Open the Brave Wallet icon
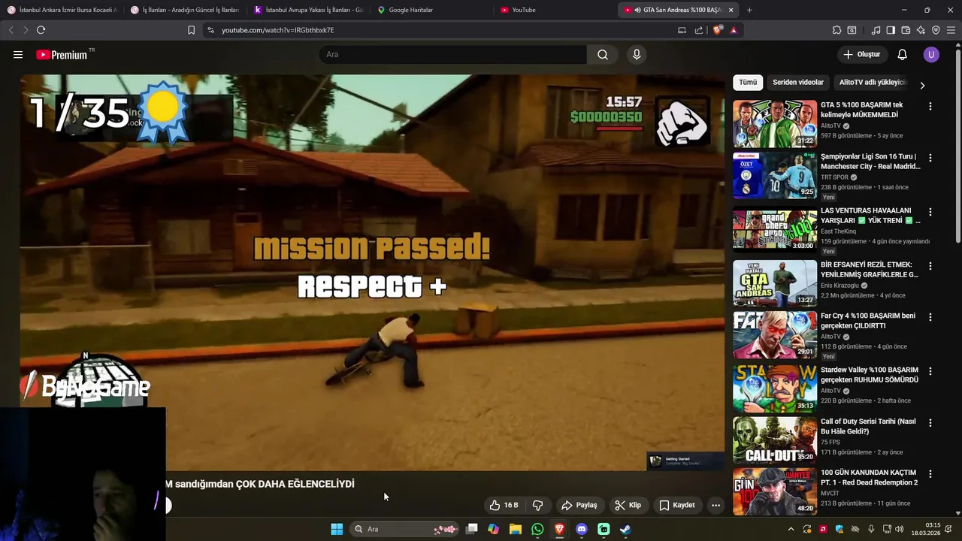Screen dimensions: 962x541 click(906, 30)
